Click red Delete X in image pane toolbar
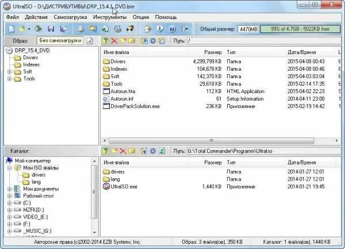Image resolution: width=345 pixels, height=249 pixels. point(114,41)
